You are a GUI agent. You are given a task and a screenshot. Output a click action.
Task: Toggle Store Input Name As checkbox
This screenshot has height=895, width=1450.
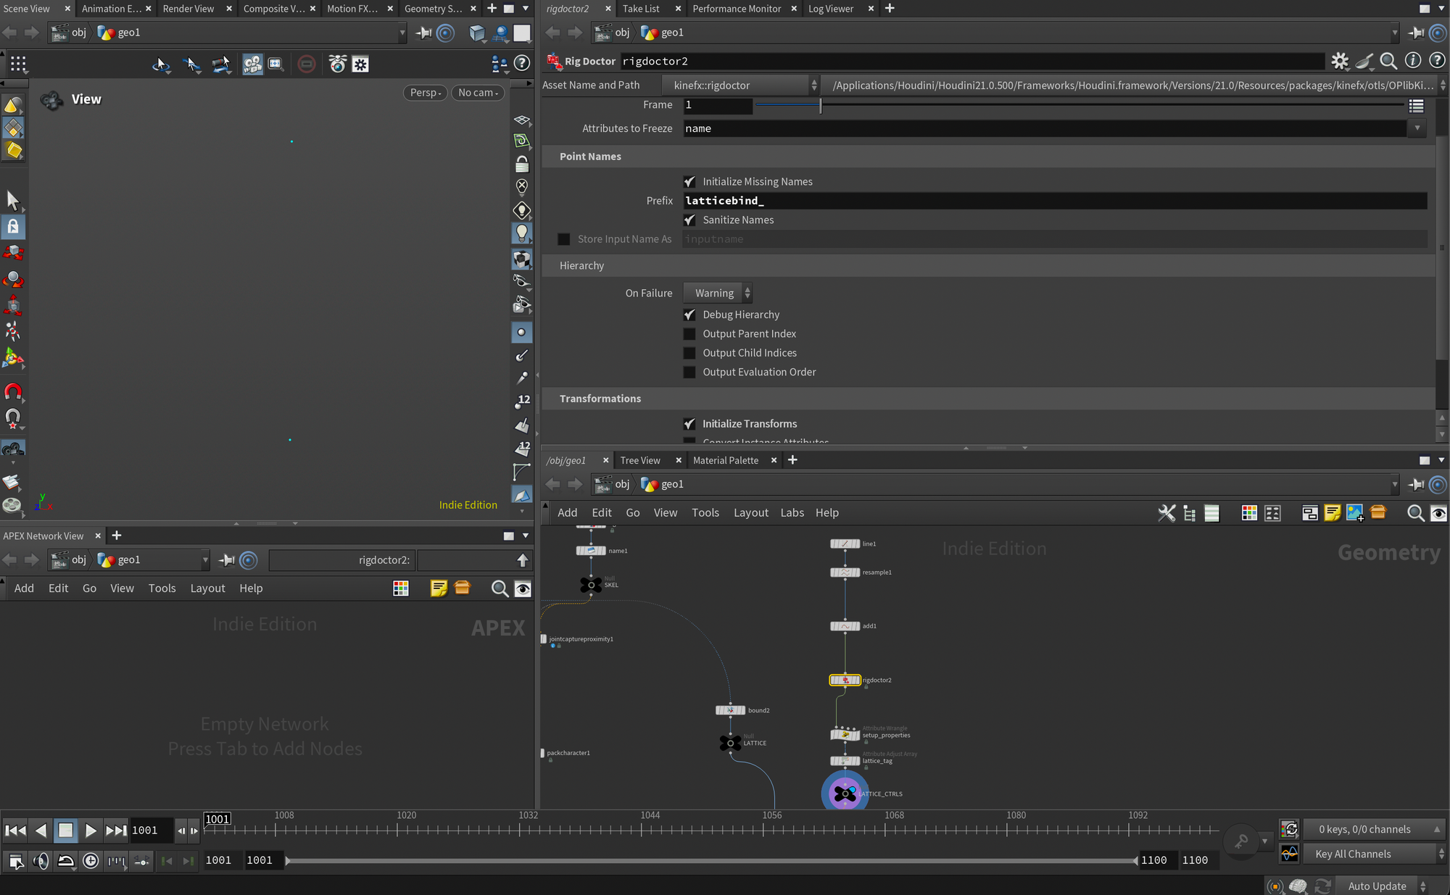(564, 239)
